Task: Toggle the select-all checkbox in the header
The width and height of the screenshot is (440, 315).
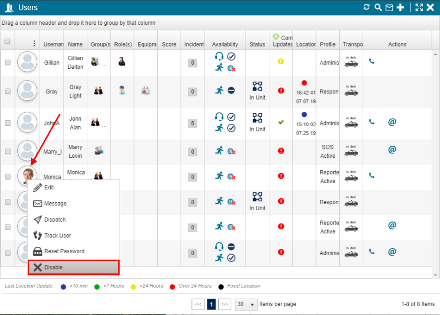Action: [7, 42]
